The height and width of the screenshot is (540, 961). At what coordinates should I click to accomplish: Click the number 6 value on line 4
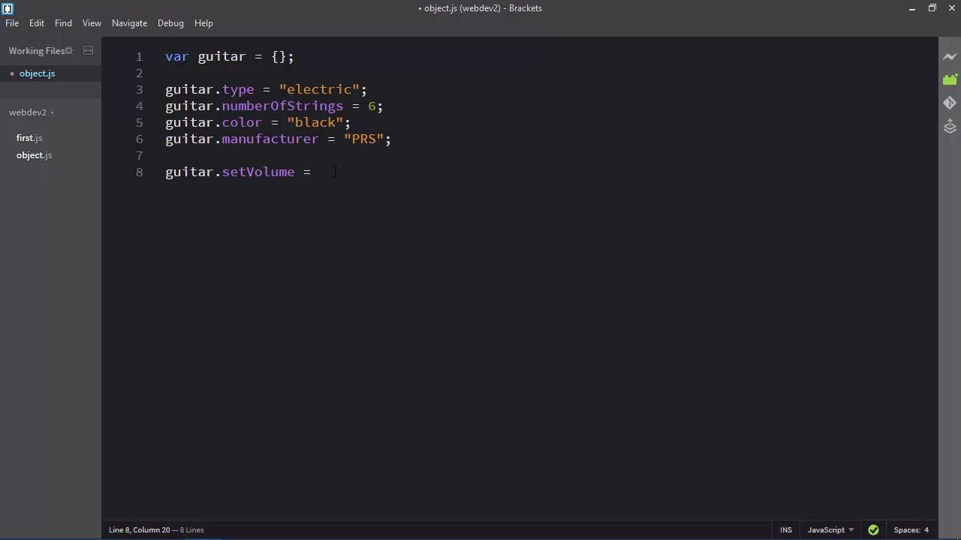coord(372,106)
